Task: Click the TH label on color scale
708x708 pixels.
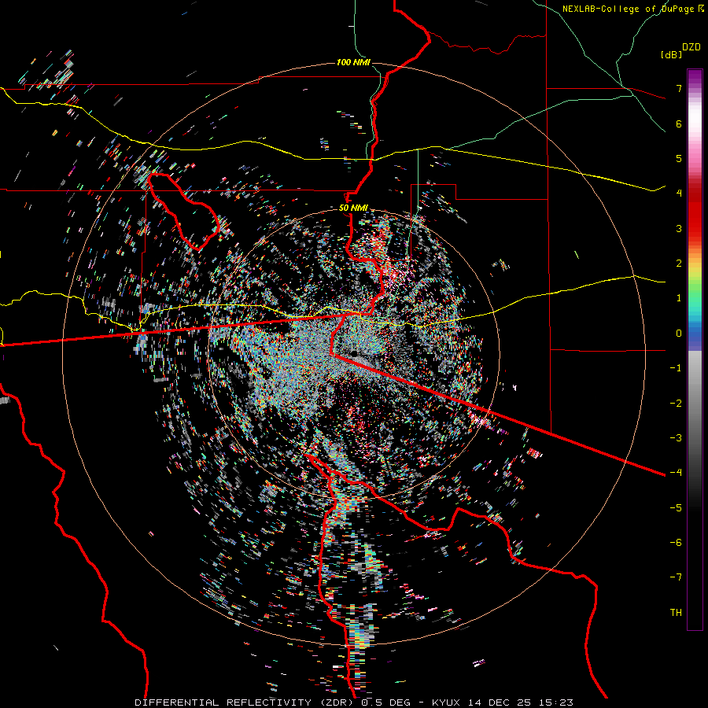Action: (x=676, y=613)
